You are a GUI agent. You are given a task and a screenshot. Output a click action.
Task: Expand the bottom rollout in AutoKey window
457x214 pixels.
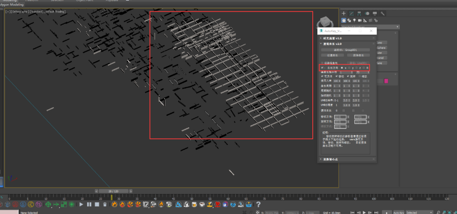click(x=347, y=159)
